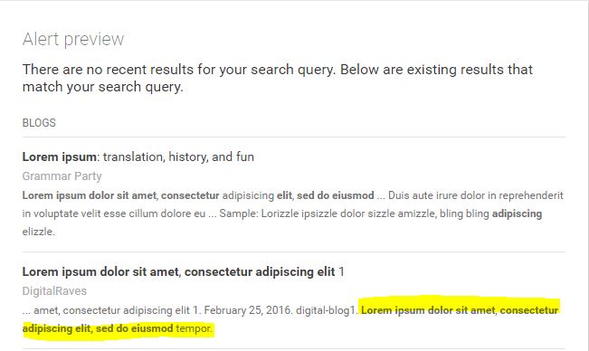Click "match your search query." message line
The image size is (589, 351).
(103, 87)
